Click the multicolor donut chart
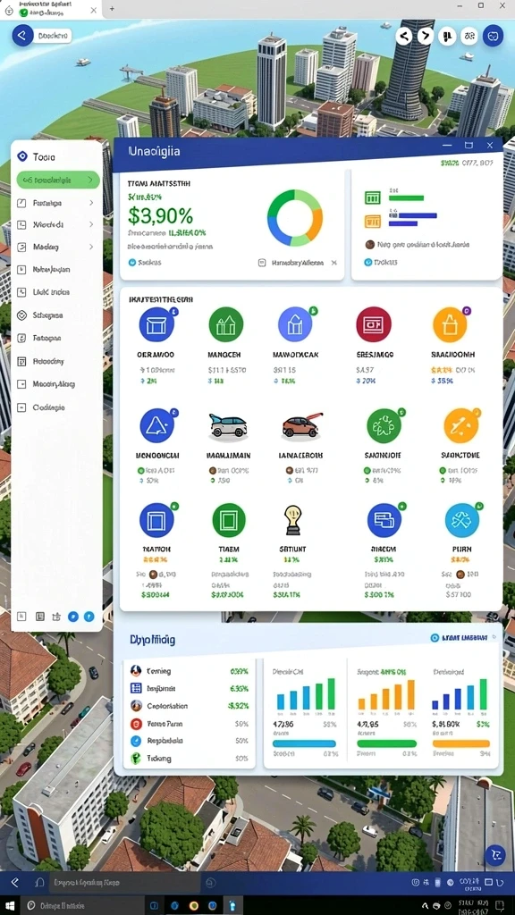The image size is (515, 915). [x=295, y=218]
